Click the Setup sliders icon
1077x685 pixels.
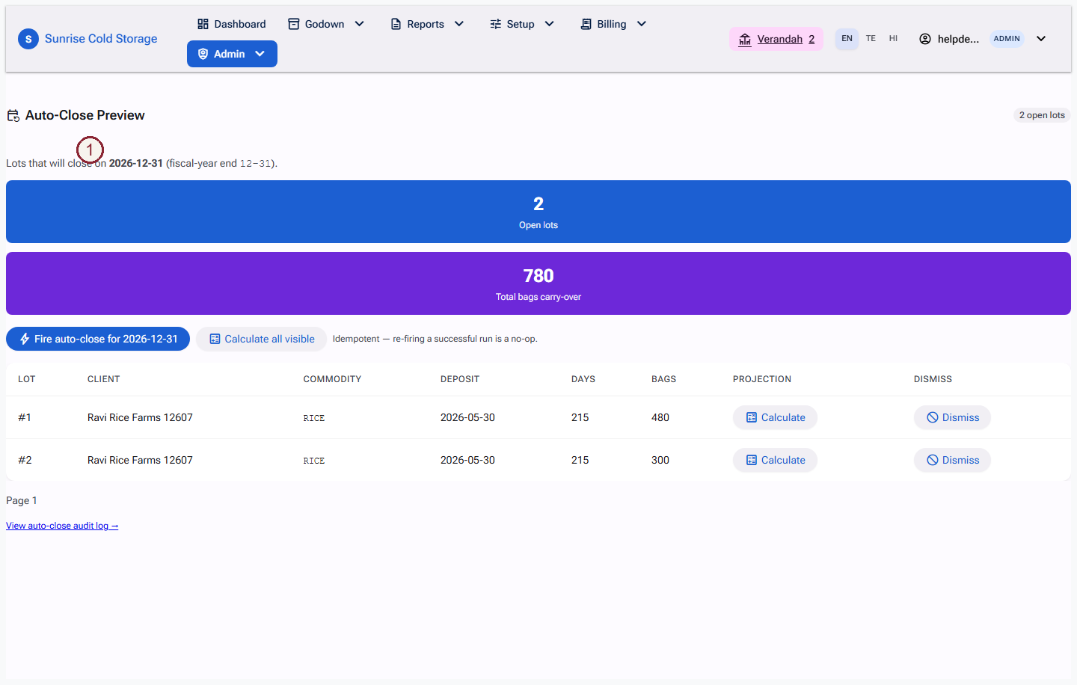(x=495, y=24)
